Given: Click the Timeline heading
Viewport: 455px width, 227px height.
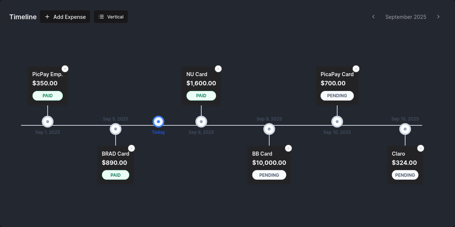Looking at the screenshot, I should click(23, 17).
